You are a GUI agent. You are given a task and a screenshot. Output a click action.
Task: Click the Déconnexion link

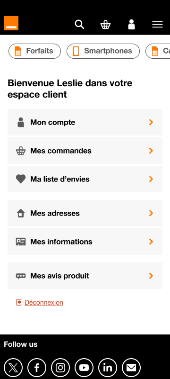point(44,302)
